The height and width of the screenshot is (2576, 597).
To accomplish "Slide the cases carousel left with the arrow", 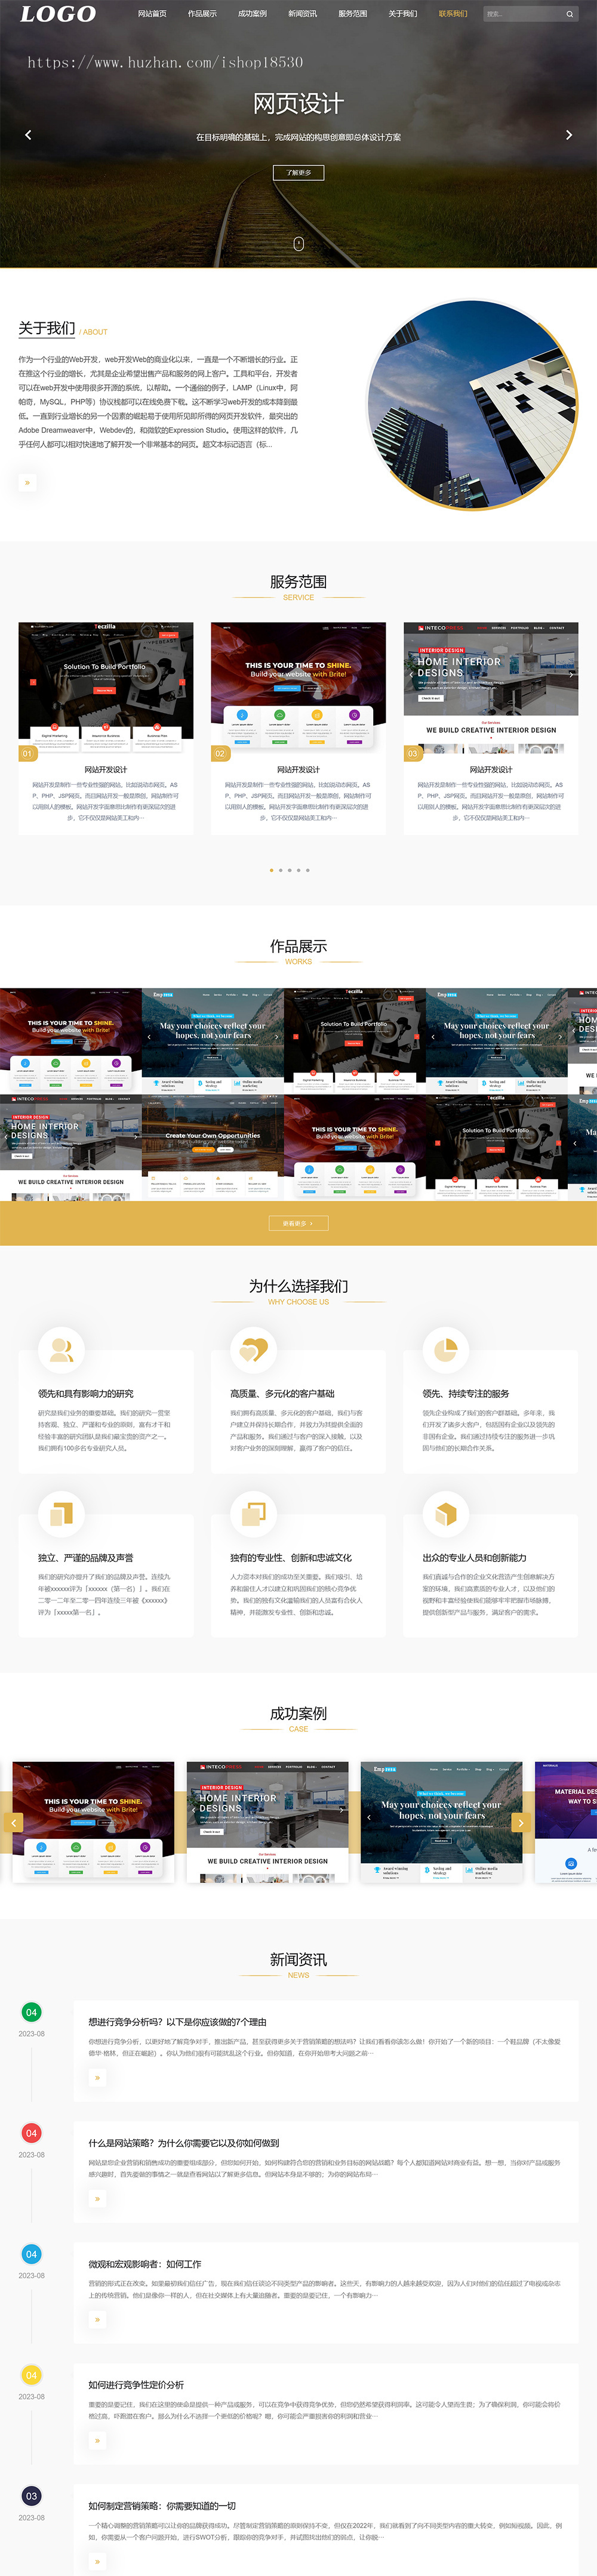I will point(14,1822).
